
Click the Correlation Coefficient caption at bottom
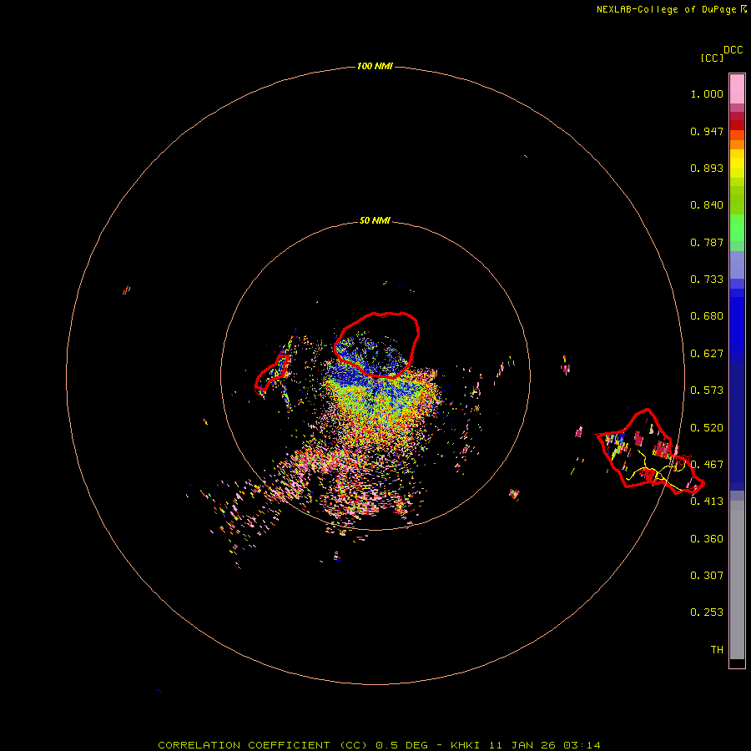[x=379, y=745]
